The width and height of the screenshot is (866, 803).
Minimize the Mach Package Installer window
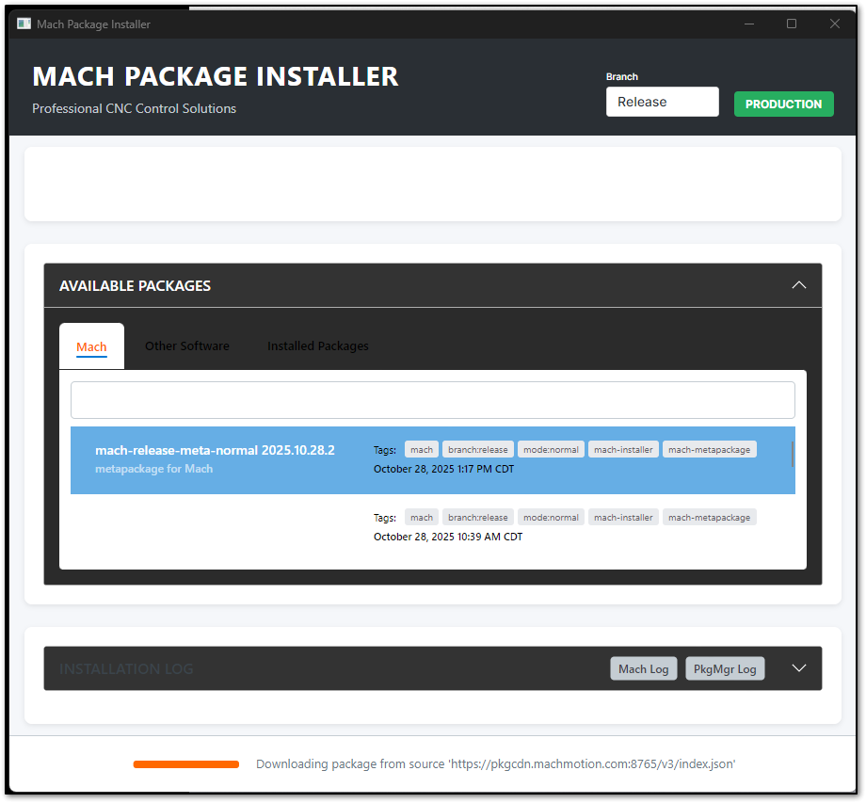749,24
